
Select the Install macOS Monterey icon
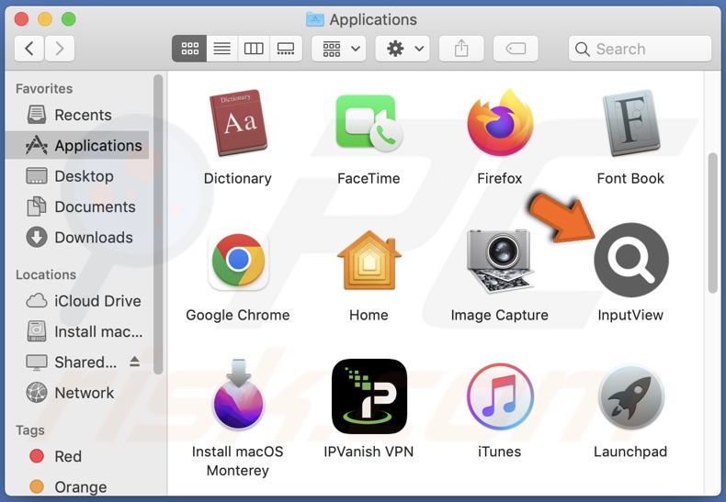(238, 395)
